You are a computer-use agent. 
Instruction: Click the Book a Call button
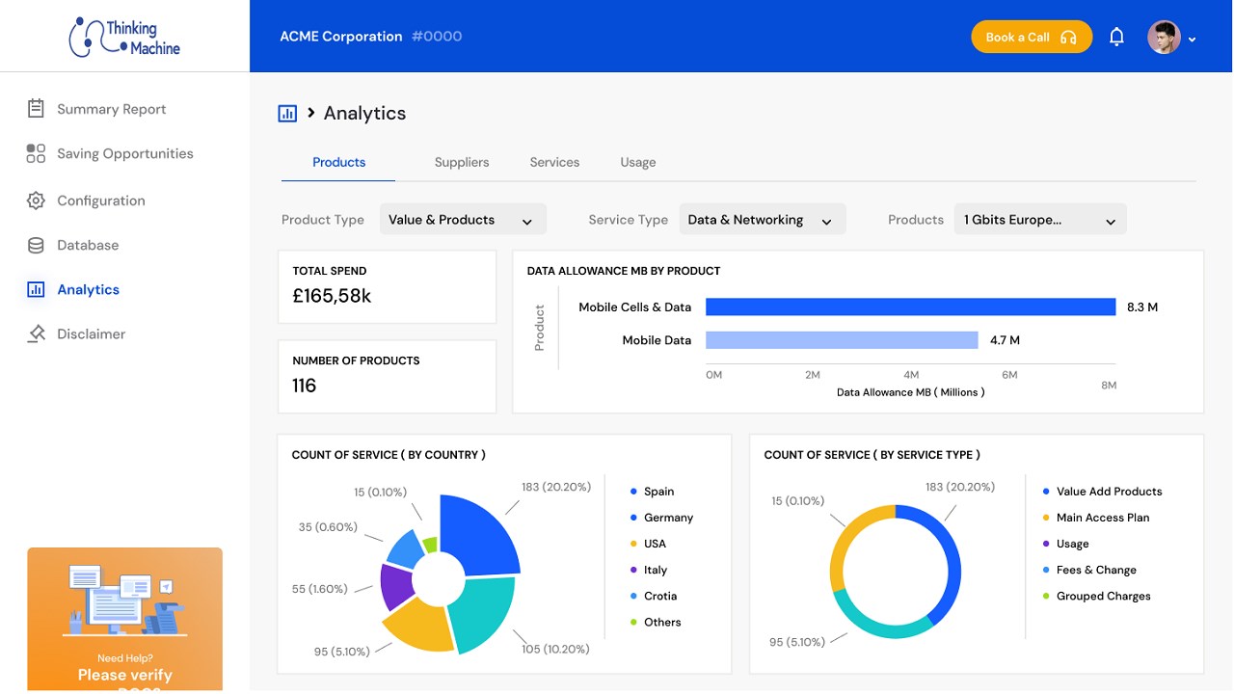(x=1032, y=38)
